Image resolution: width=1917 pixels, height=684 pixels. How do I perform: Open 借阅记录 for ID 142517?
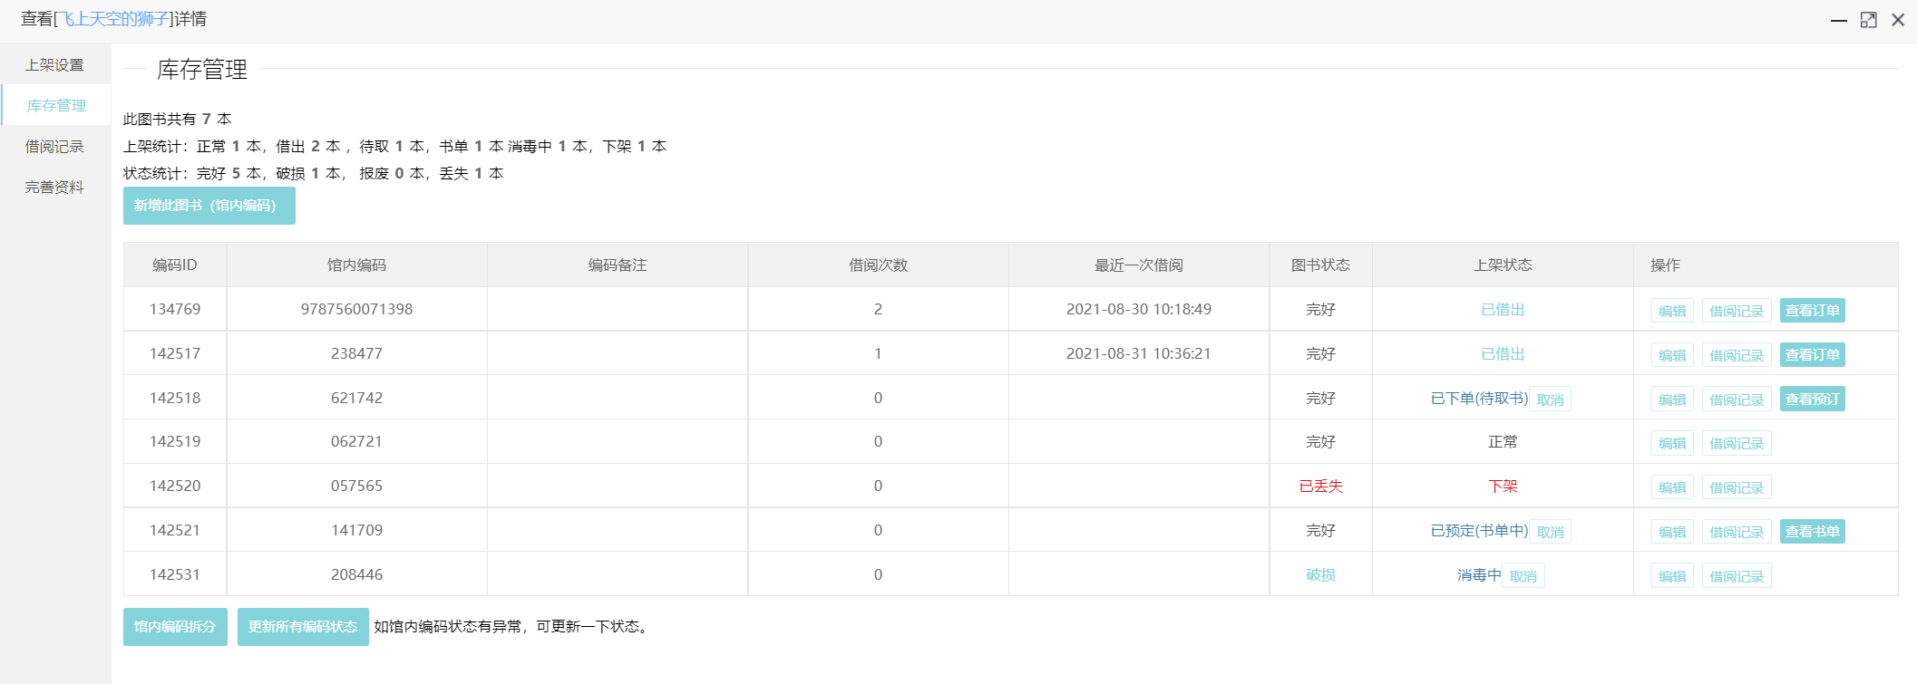[1737, 355]
